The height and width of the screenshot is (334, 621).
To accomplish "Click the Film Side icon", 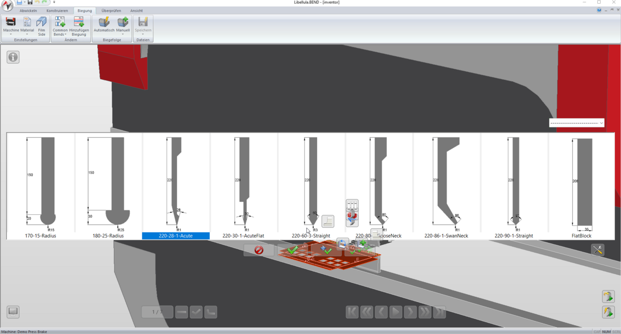I will pyautogui.click(x=41, y=25).
